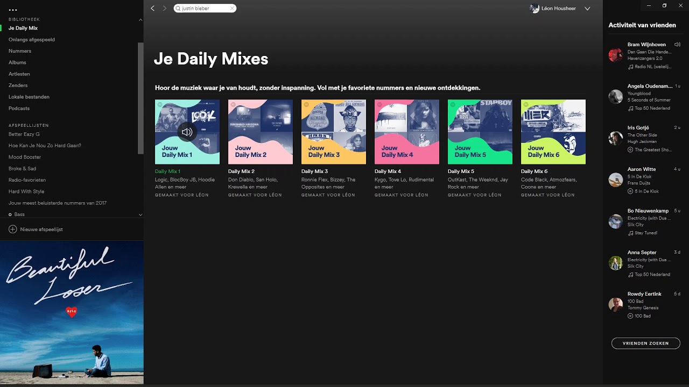This screenshot has width=689, height=387.
Task: Open Lokale bestanden
Action: 29,97
